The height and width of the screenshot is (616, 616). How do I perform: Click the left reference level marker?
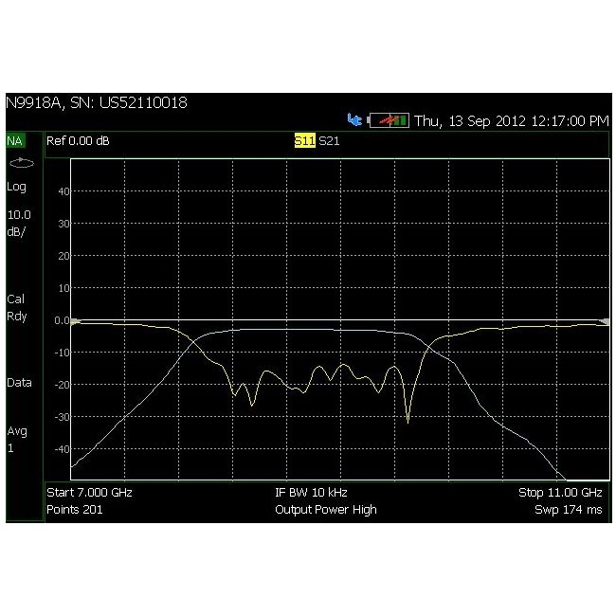click(x=76, y=321)
